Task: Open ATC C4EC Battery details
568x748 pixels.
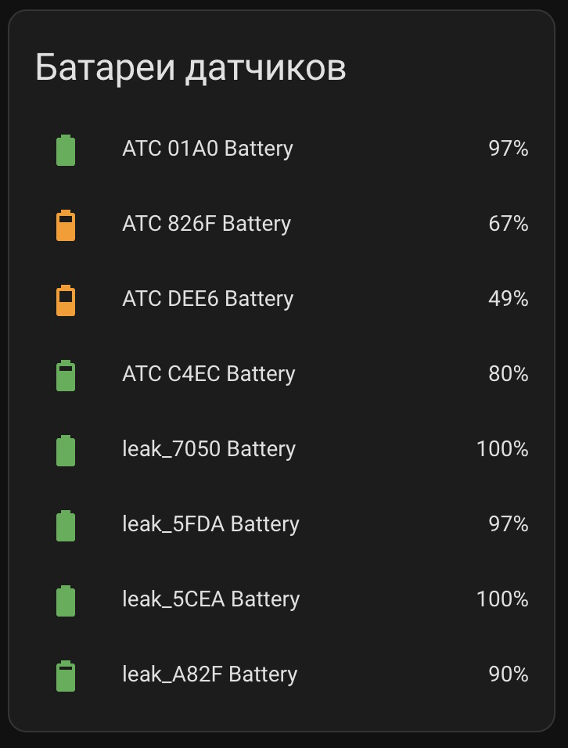Action: click(208, 374)
